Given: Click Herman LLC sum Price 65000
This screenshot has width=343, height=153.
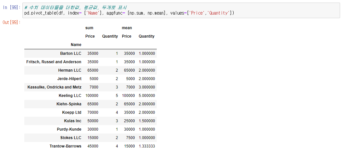Looking at the screenshot, I should pyautogui.click(x=93, y=70).
